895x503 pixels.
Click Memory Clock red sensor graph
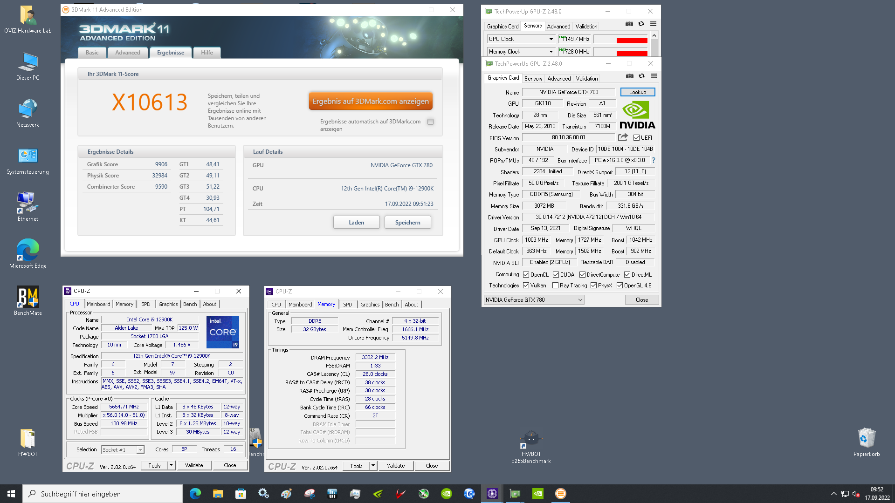(x=621, y=52)
